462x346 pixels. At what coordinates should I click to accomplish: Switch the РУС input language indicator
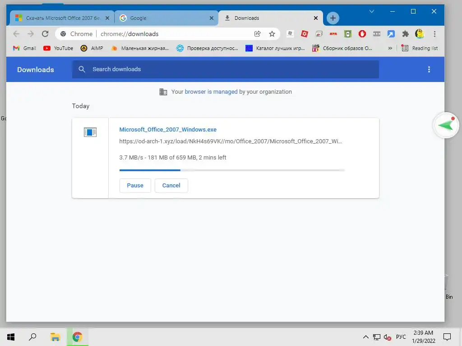click(x=401, y=337)
